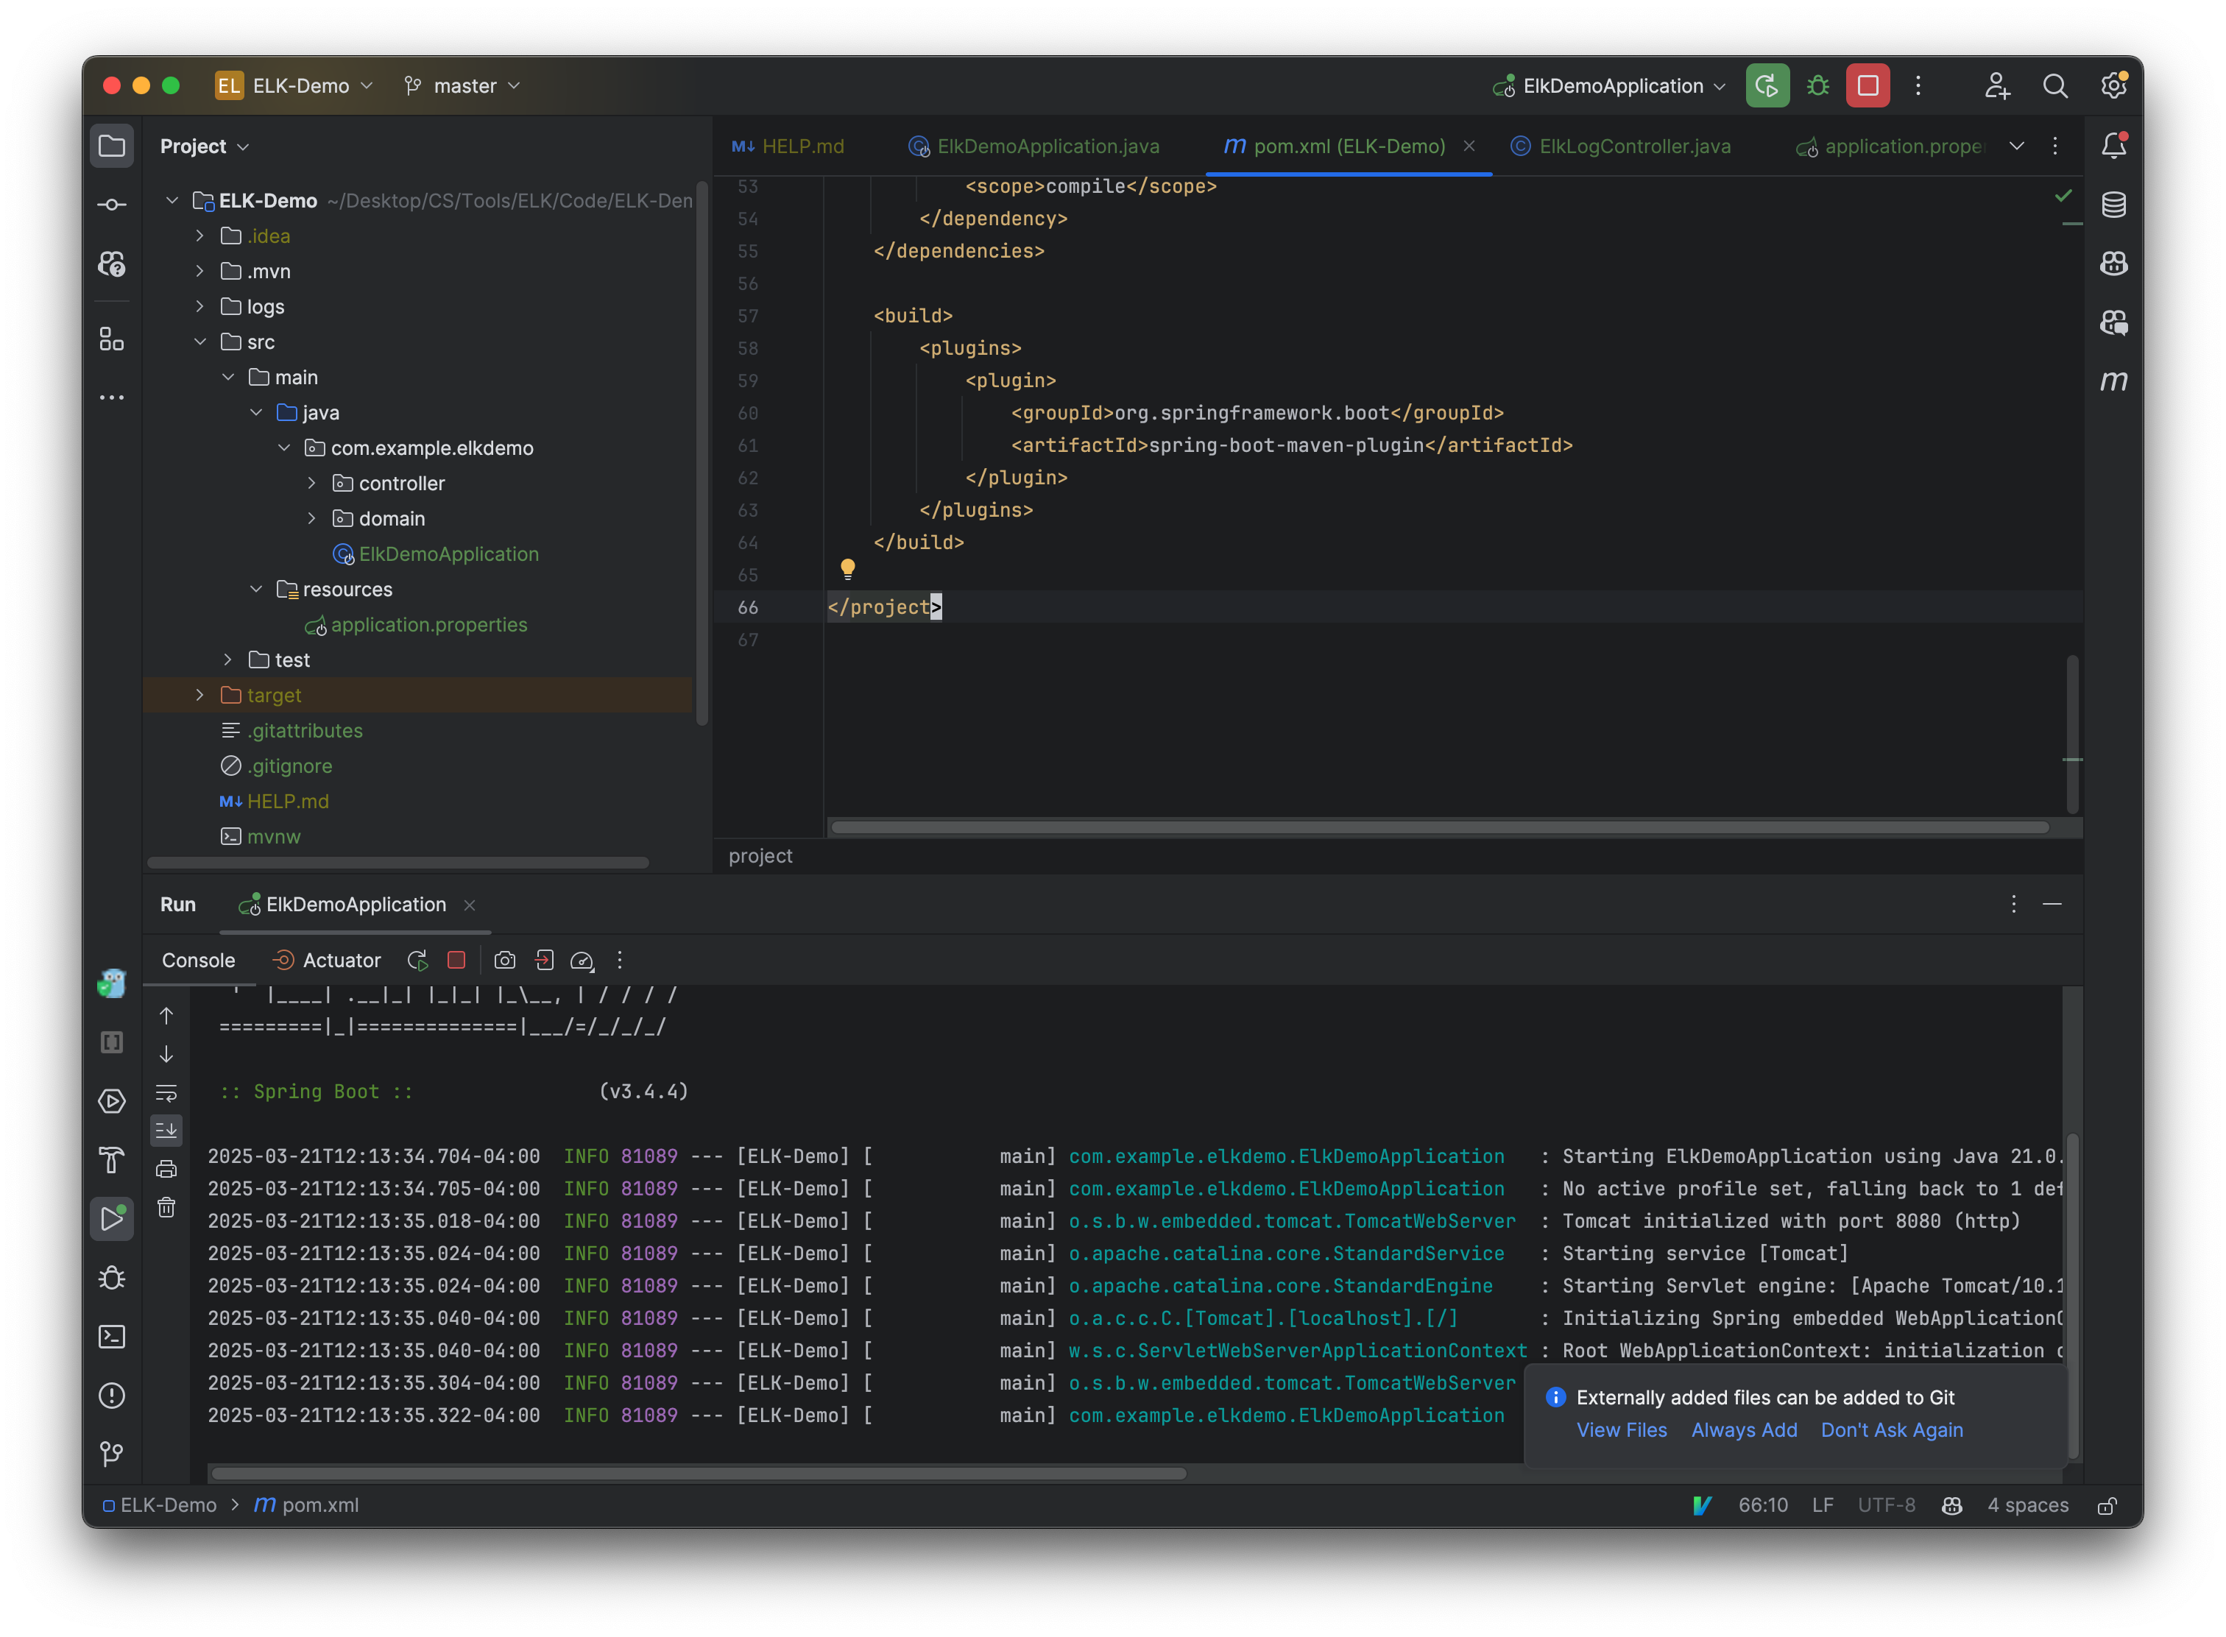The image size is (2226, 1637).
Task: Open the Debug tool window (bug icon)
Action: (112, 1279)
